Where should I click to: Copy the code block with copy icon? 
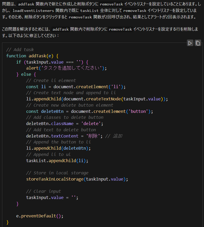[x=198, y=43]
